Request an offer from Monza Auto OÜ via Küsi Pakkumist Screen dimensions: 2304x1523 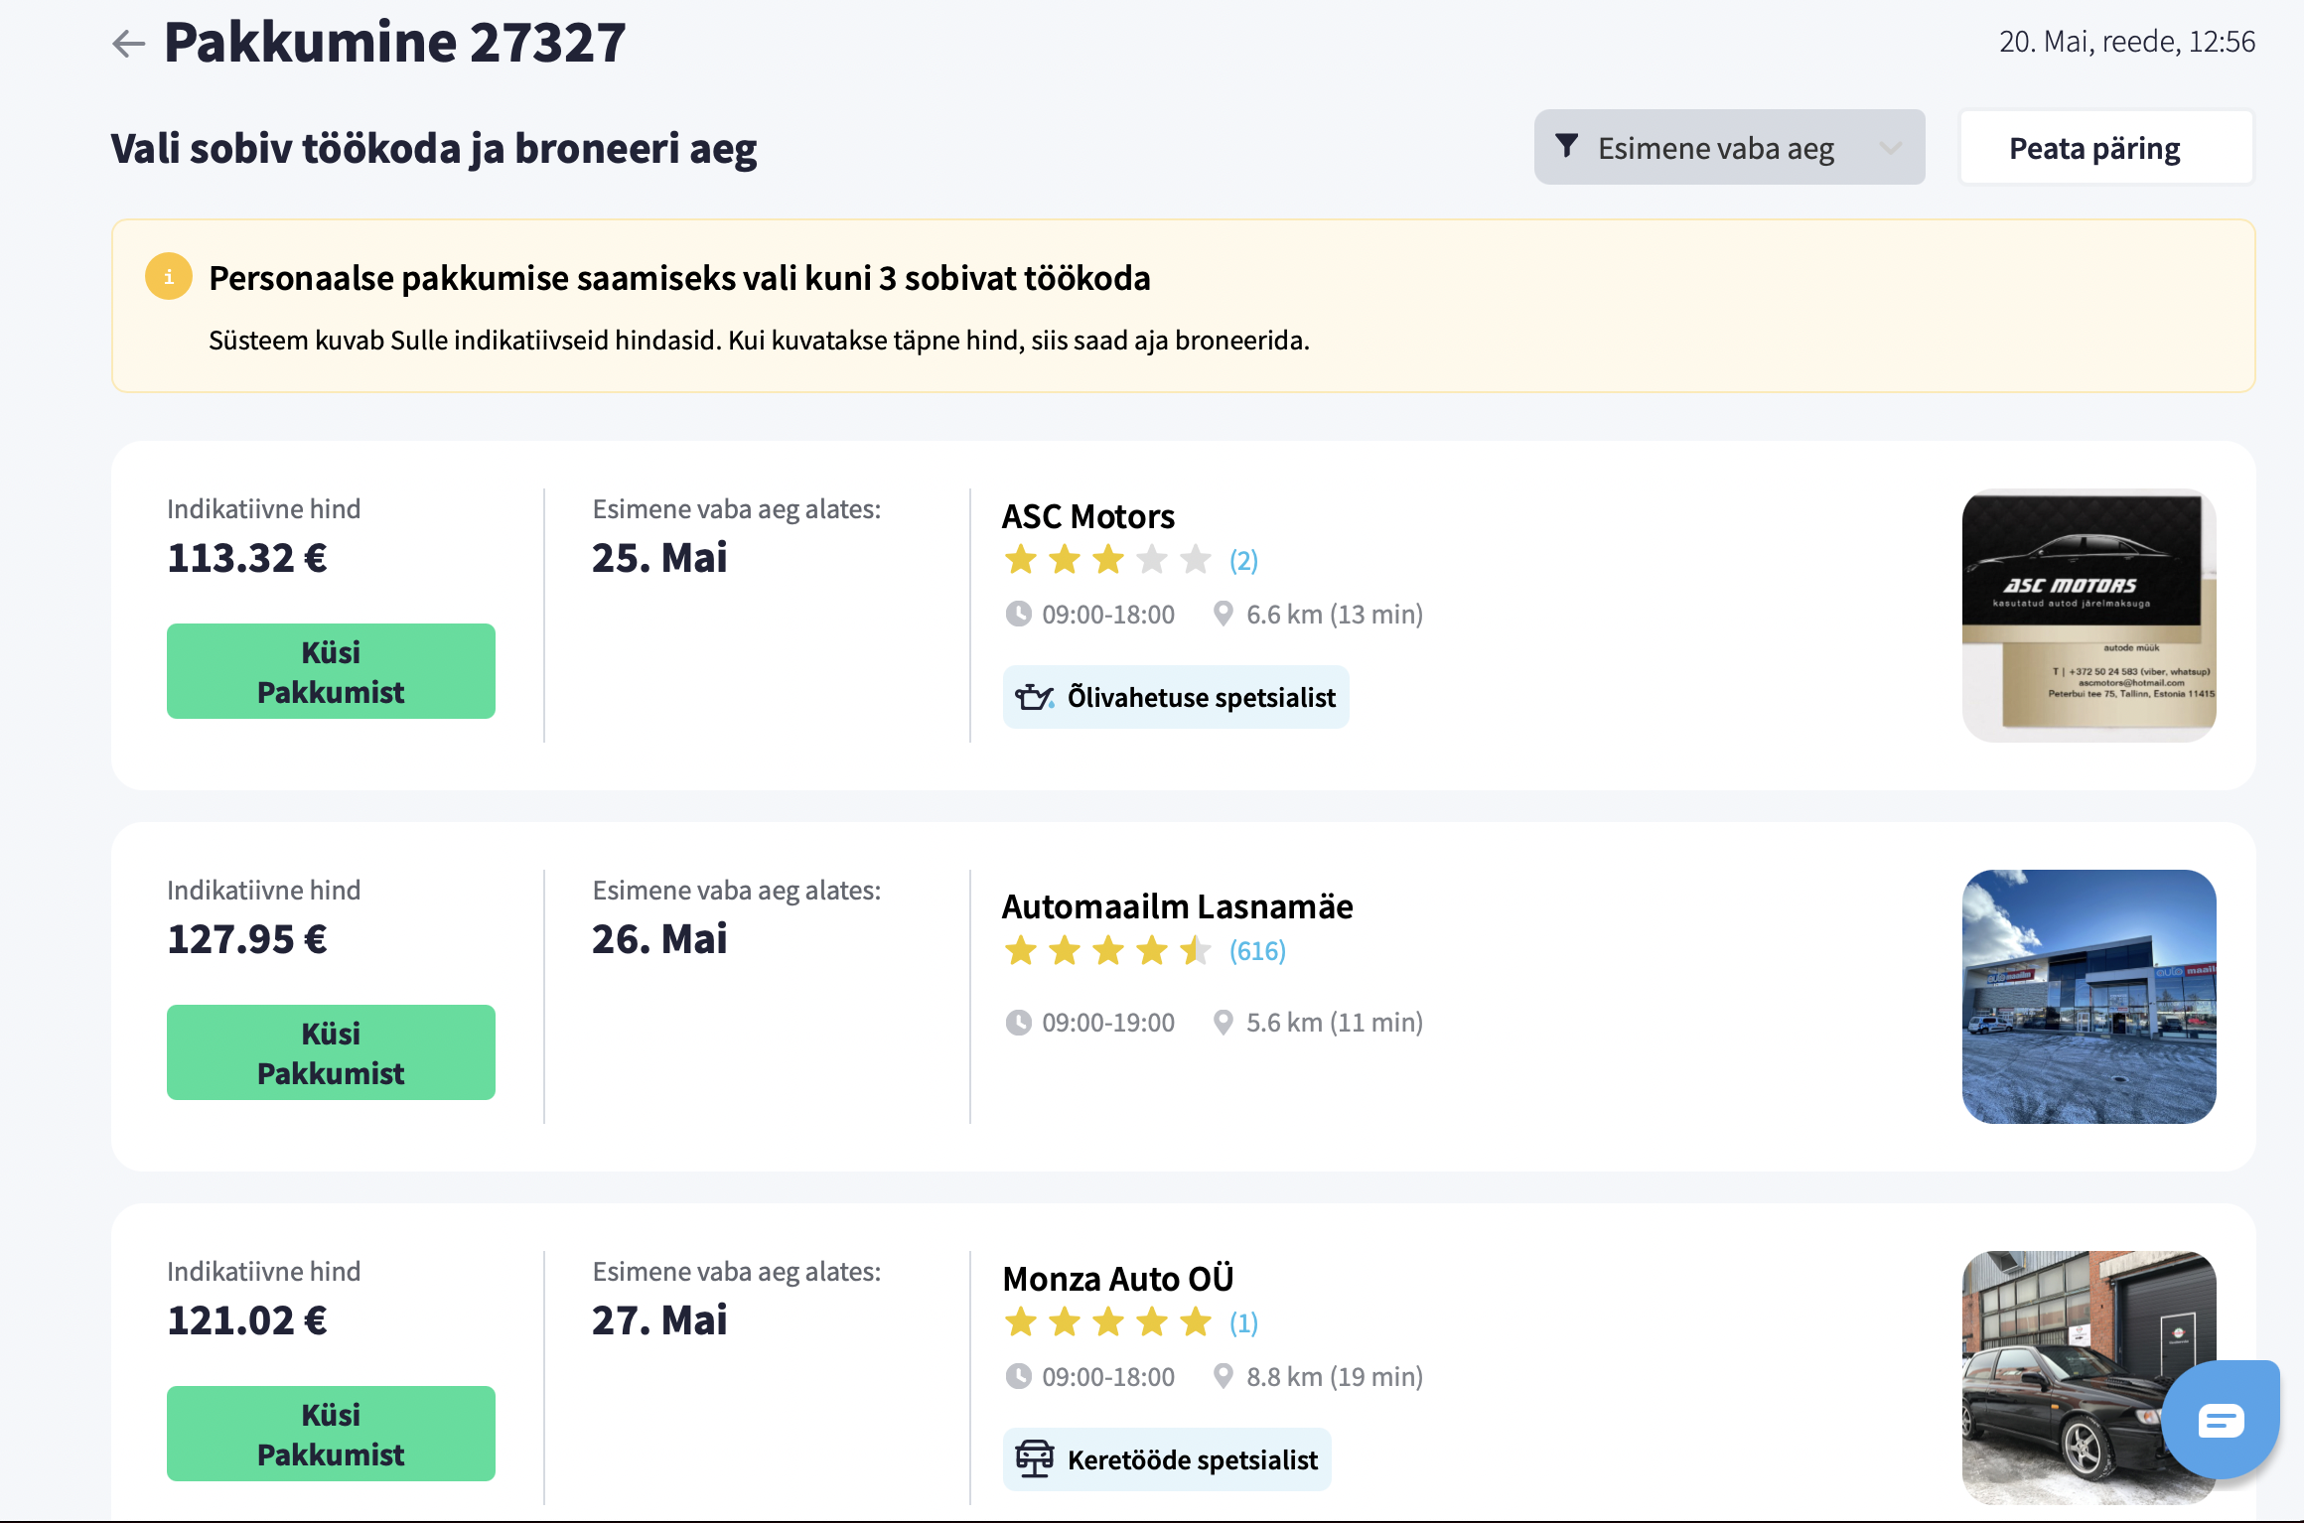[331, 1434]
